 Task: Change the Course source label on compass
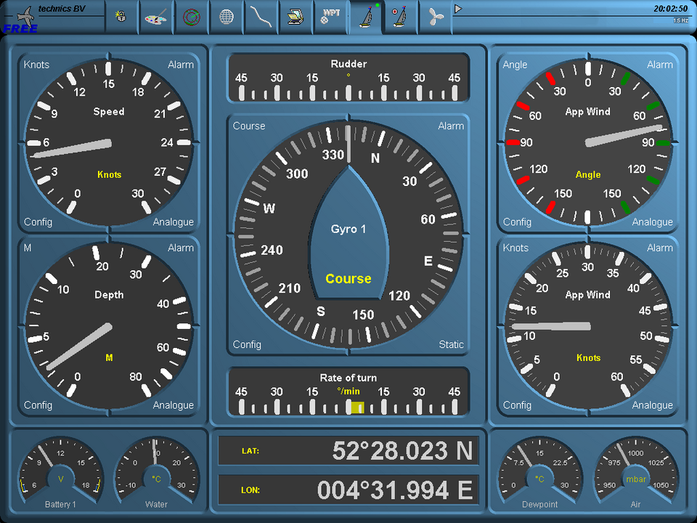249,126
